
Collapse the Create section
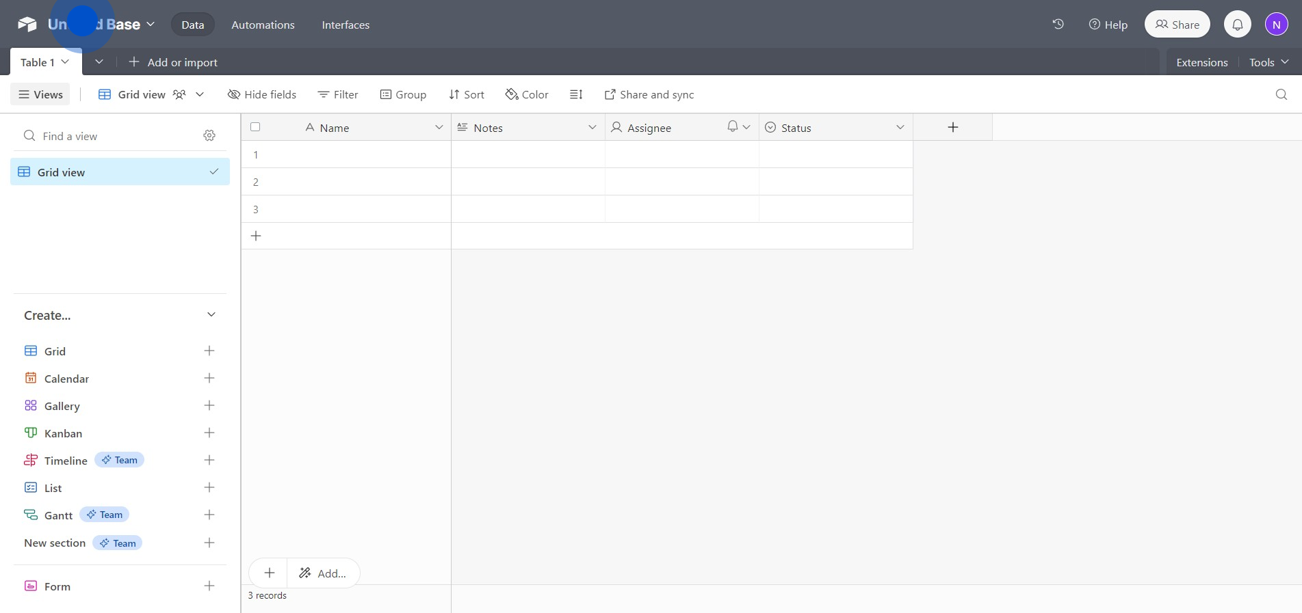click(211, 315)
